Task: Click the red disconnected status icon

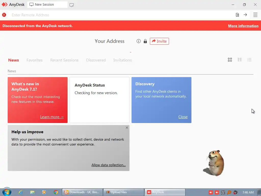Action: click(x=4, y=15)
